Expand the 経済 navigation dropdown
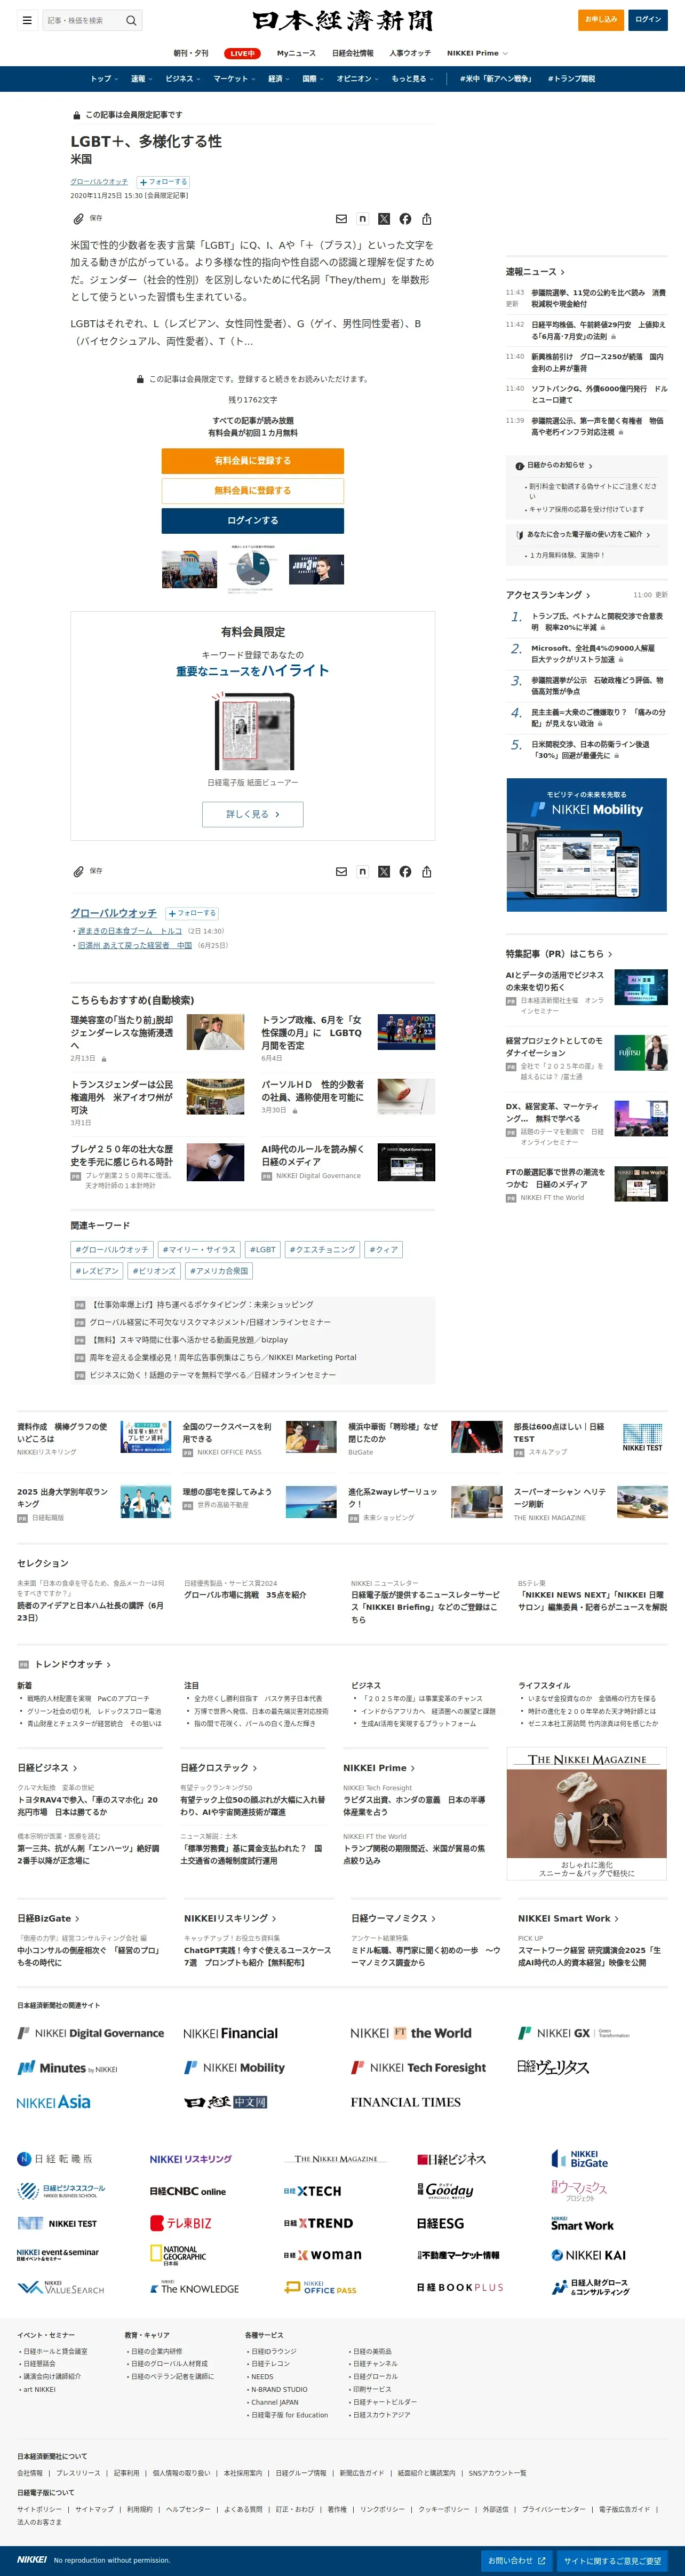The height and width of the screenshot is (2576, 685). pos(279,79)
